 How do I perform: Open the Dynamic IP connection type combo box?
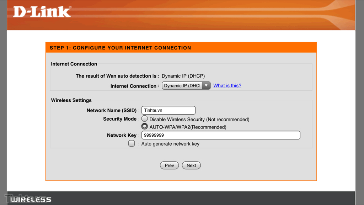coord(183,86)
